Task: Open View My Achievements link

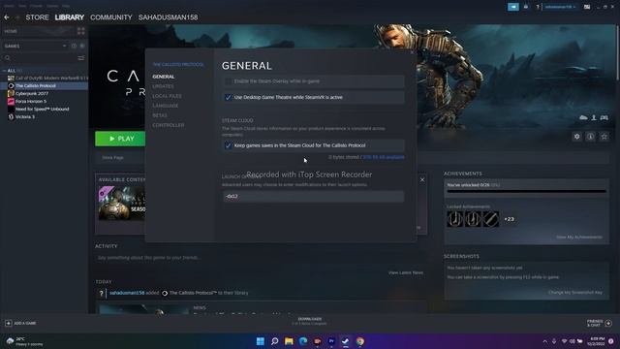Action: coord(579,237)
